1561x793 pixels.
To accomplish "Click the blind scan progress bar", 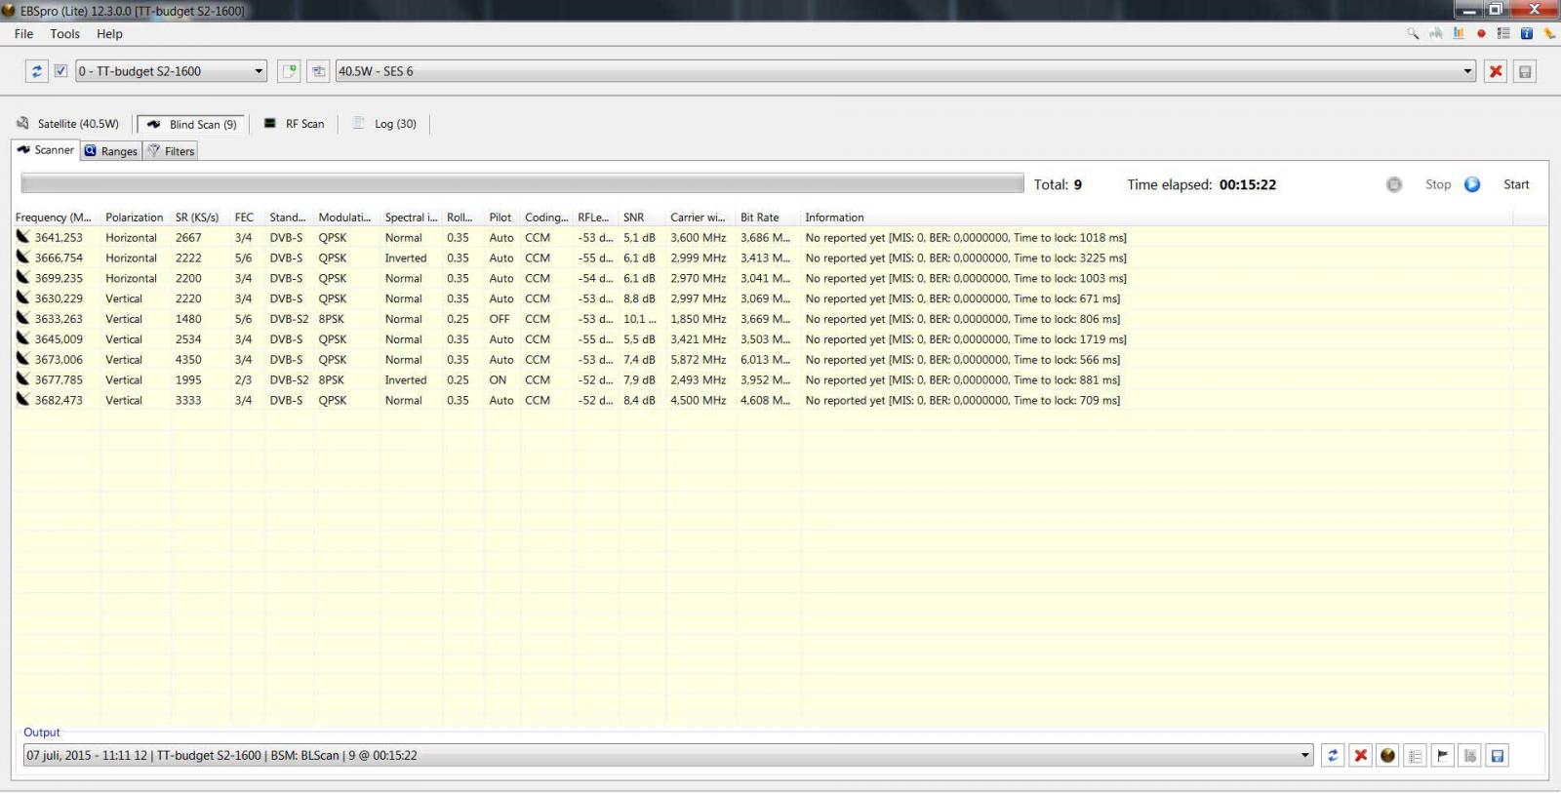I will (522, 183).
